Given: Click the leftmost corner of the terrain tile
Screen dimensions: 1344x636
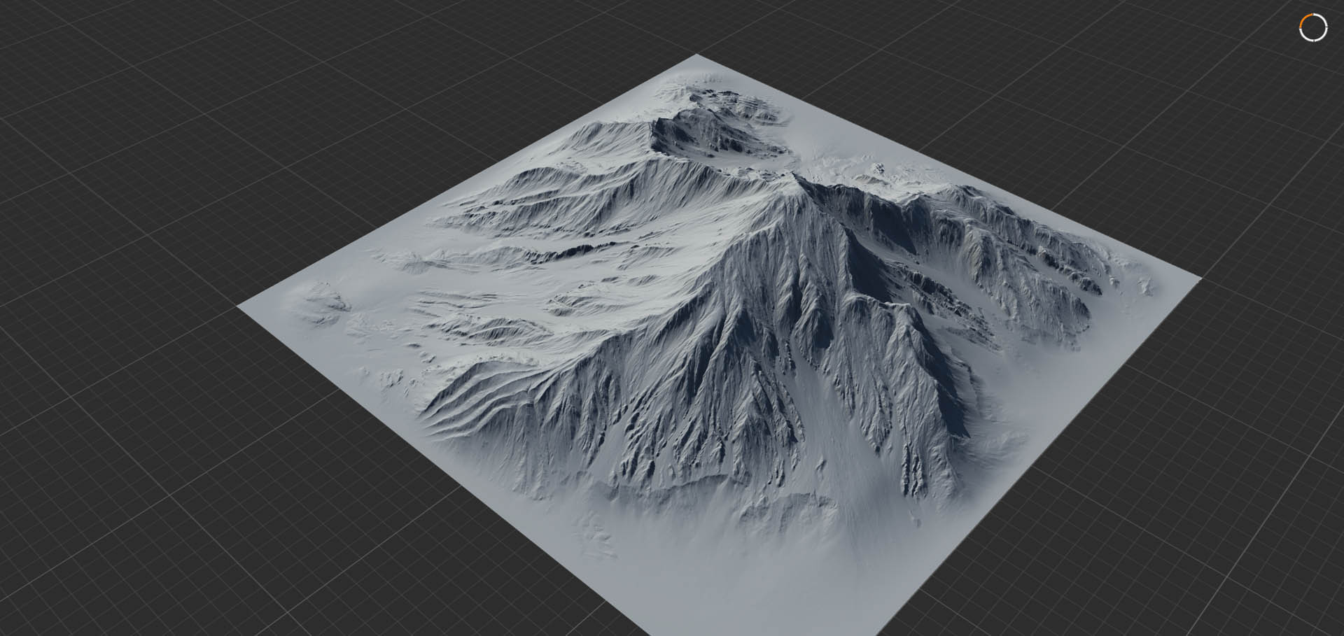Looking at the screenshot, I should (x=239, y=306).
